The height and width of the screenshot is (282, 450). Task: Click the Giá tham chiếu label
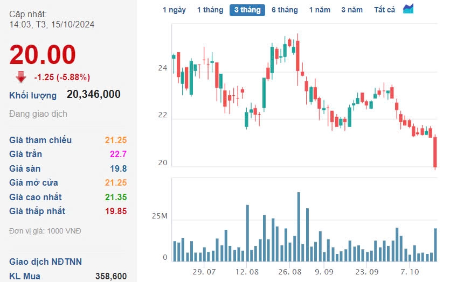click(40, 140)
